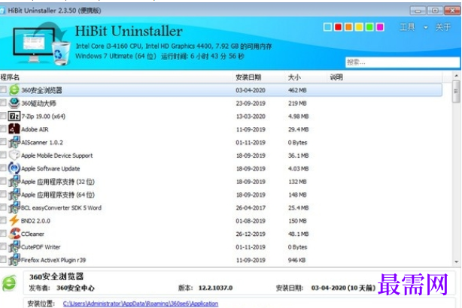Open the 关于 menu

pos(443,27)
